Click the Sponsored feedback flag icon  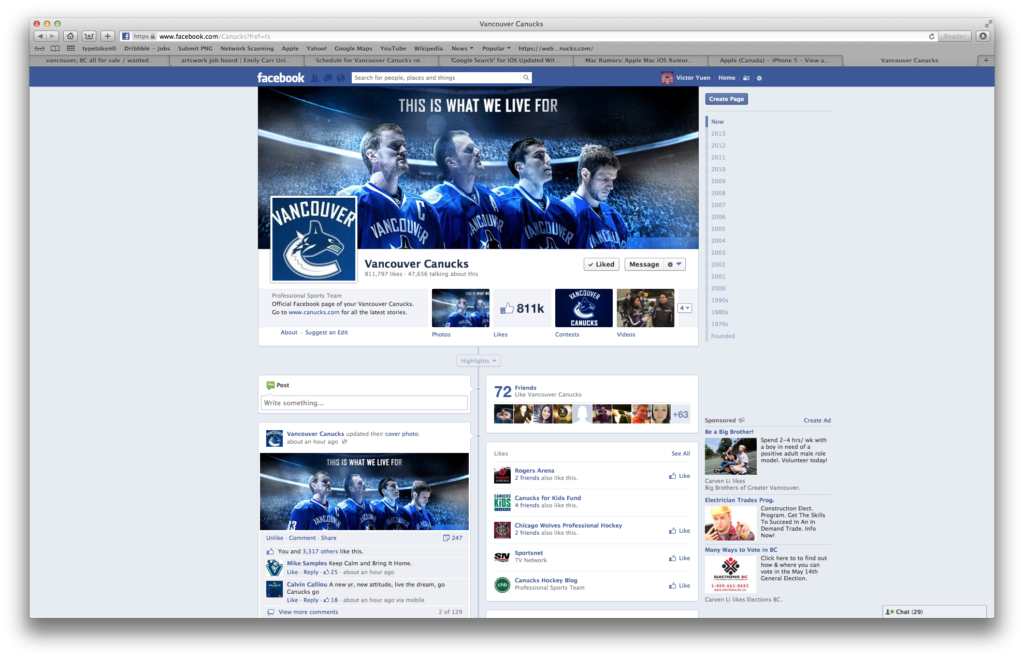pos(741,420)
